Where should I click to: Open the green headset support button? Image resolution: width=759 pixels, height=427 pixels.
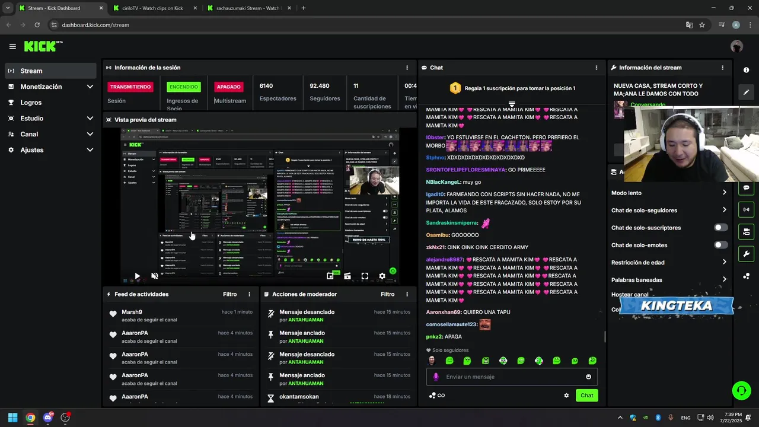[741, 390]
